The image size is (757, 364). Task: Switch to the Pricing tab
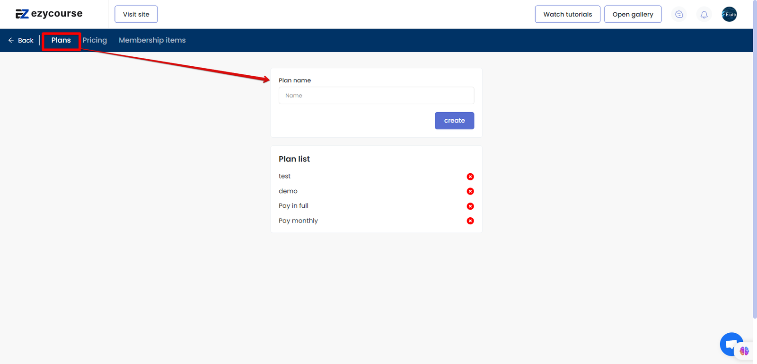95,40
